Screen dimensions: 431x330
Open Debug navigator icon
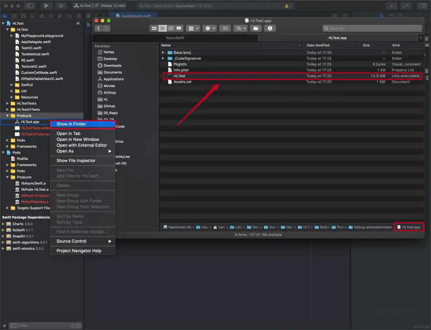click(60, 16)
